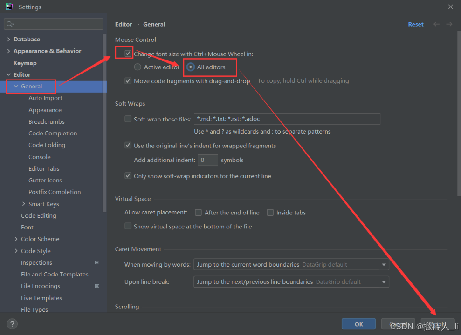Open Code Completion settings
461x335 pixels.
click(53, 133)
